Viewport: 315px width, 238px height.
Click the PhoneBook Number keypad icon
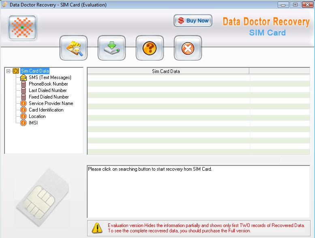tap(24, 84)
